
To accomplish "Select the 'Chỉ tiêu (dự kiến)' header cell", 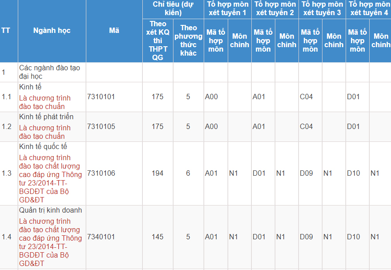I will tap(173, 8).
